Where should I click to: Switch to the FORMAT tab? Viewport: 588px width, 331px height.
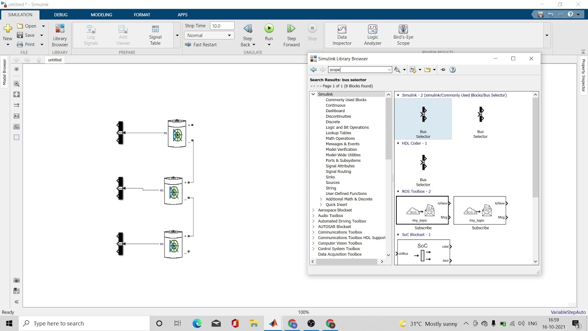tap(142, 15)
